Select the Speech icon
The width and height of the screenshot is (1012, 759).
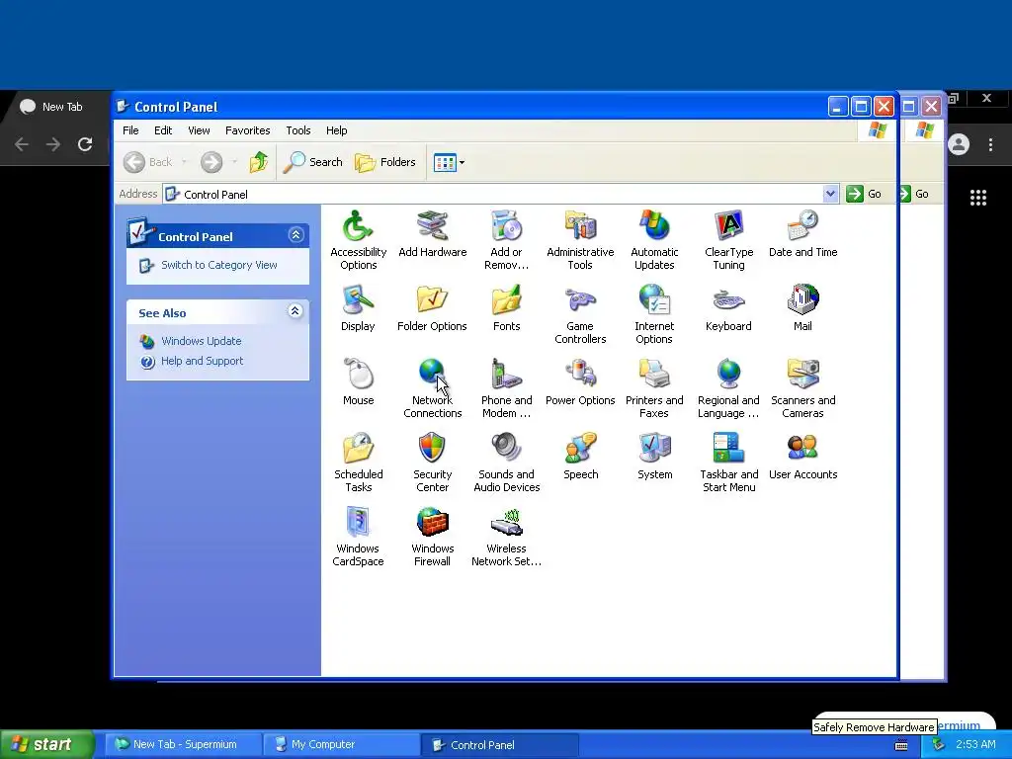pyautogui.click(x=580, y=457)
